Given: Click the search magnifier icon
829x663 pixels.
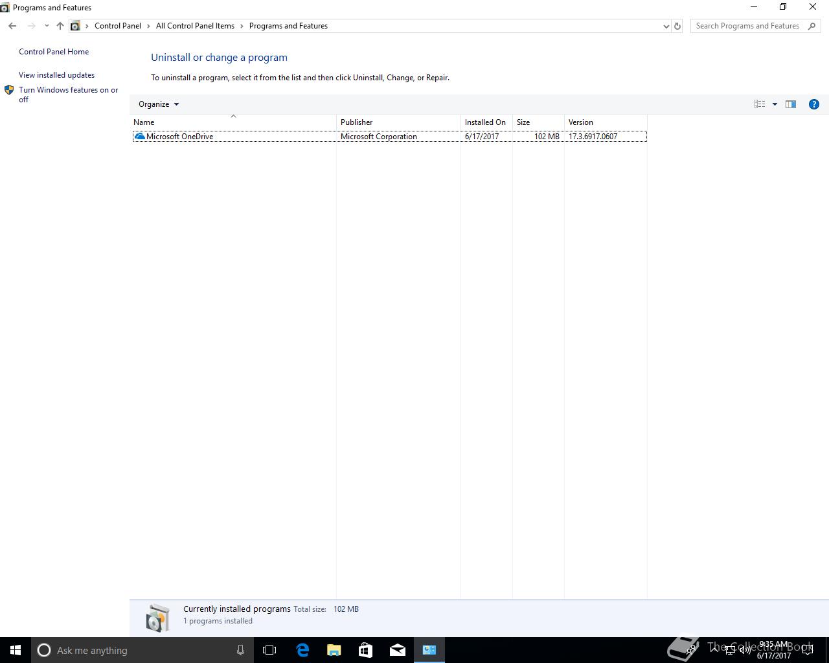Looking at the screenshot, I should [813, 26].
